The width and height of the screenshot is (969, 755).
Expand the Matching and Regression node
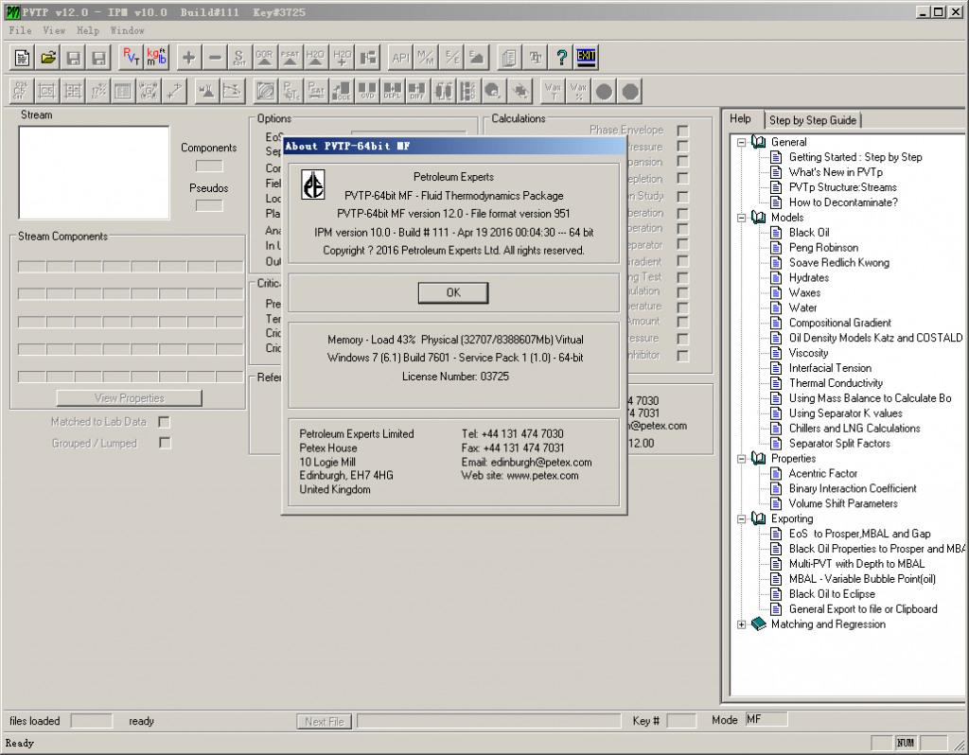741,624
